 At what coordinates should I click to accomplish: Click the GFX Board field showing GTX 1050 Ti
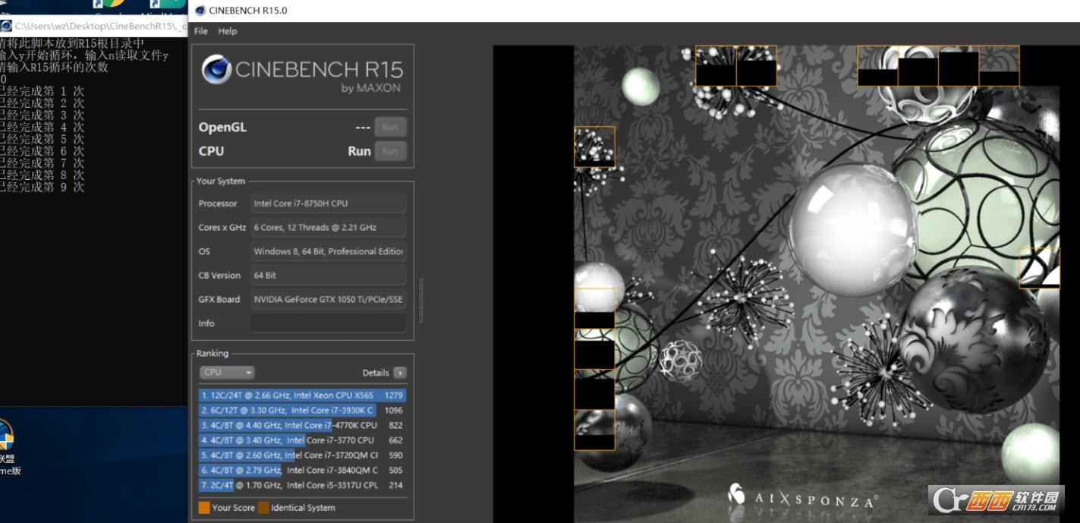tap(328, 299)
